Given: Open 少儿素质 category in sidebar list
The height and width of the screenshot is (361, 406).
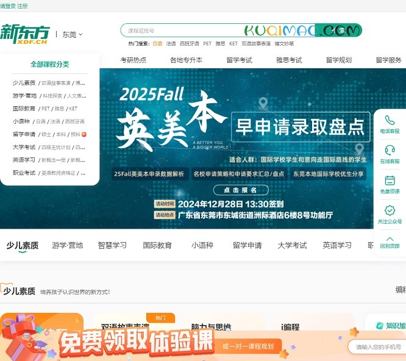Looking at the screenshot, I should coord(24,83).
